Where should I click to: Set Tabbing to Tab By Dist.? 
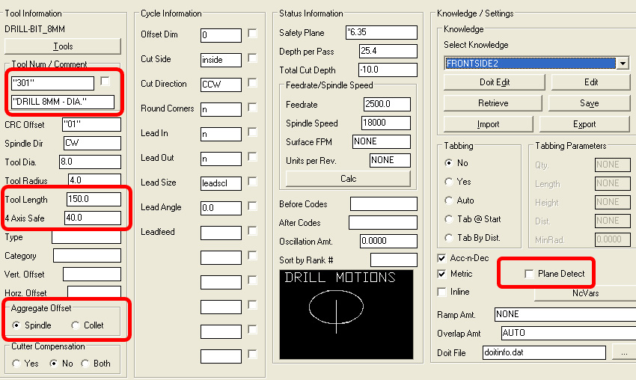tap(449, 238)
